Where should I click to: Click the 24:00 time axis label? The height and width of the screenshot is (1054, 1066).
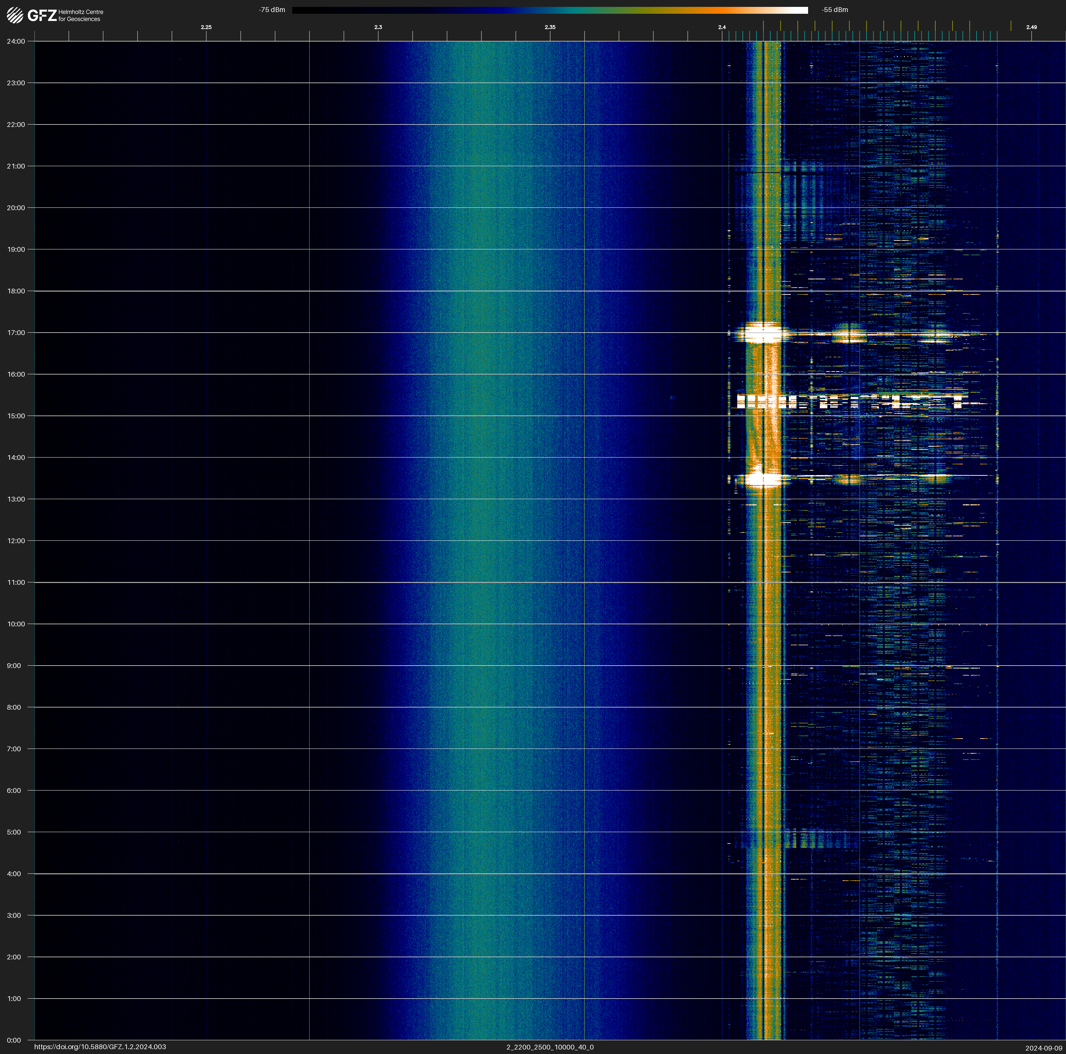16,41
